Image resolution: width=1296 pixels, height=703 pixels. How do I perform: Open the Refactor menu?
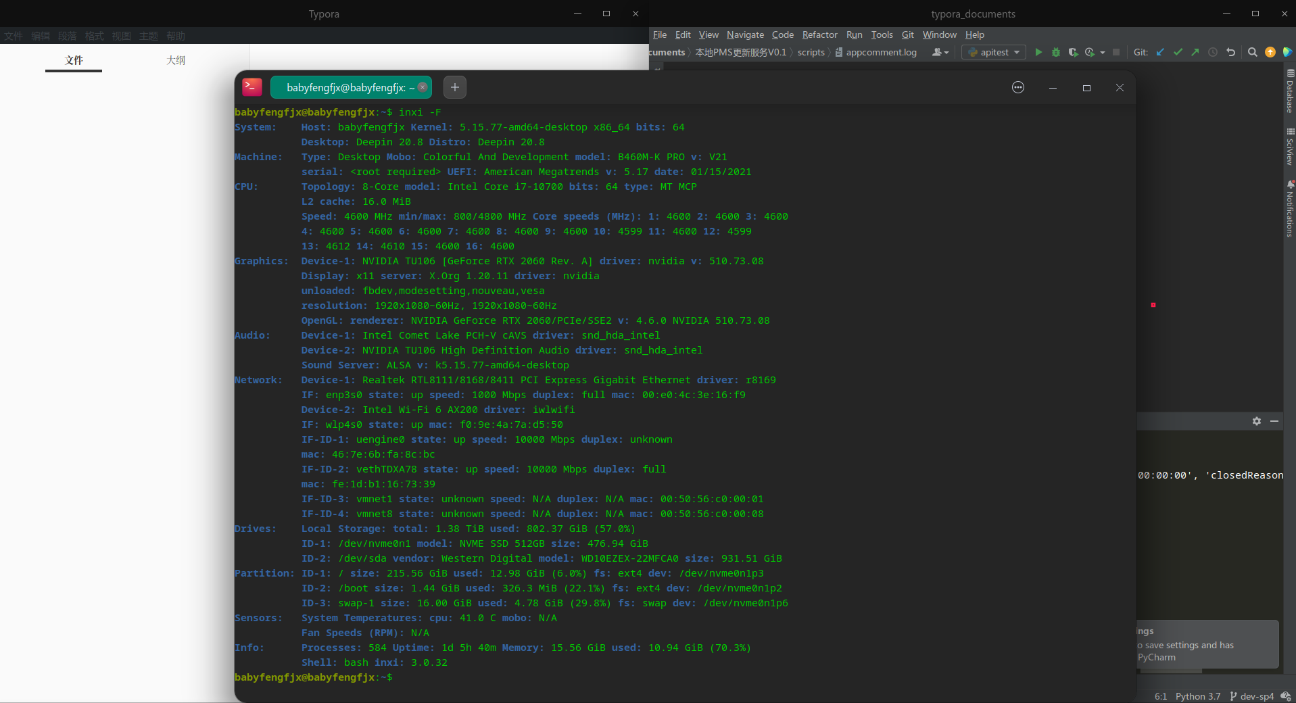[819, 34]
